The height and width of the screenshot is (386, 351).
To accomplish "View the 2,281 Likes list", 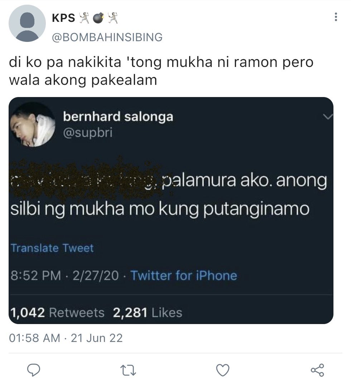I will click(148, 313).
